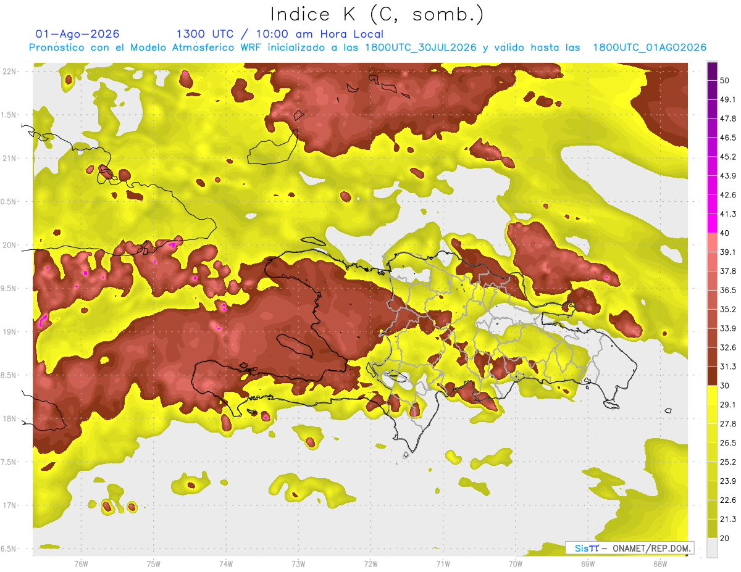This screenshot has height=572, width=741.
Task: Click legend value "30"
Action: point(725,386)
